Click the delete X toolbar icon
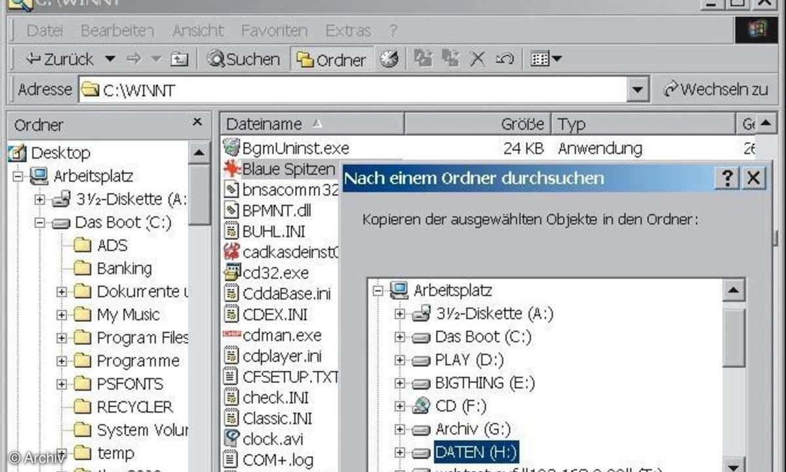786x472 pixels. tap(478, 59)
